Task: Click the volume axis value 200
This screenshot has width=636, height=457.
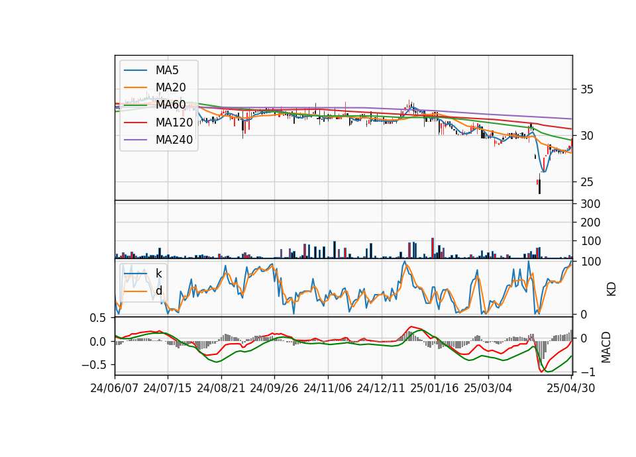Action: [590, 223]
